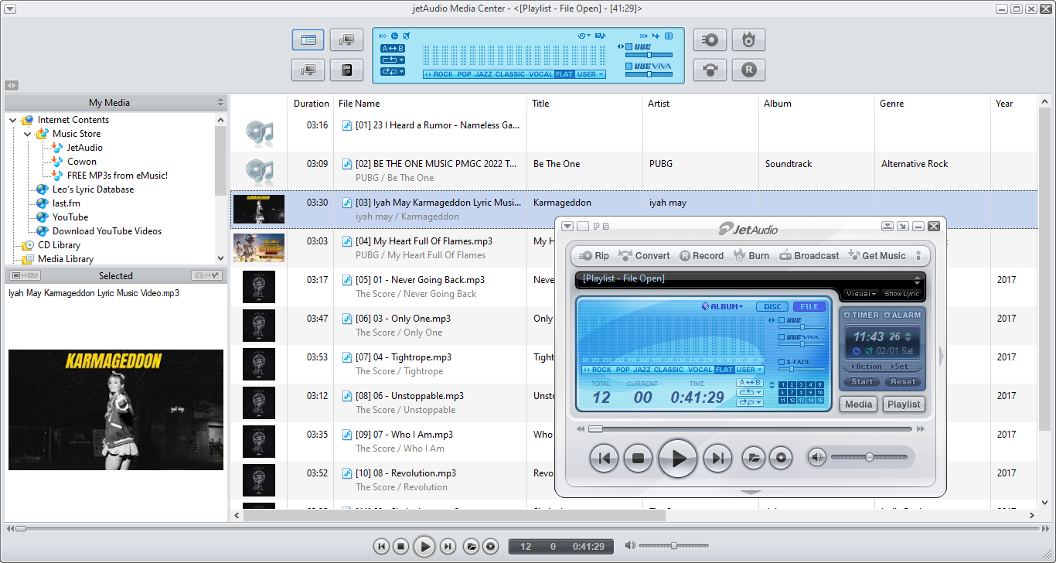The image size is (1056, 563).
Task: Click Broadcast in the JetAudio player toolbar
Action: click(x=809, y=255)
